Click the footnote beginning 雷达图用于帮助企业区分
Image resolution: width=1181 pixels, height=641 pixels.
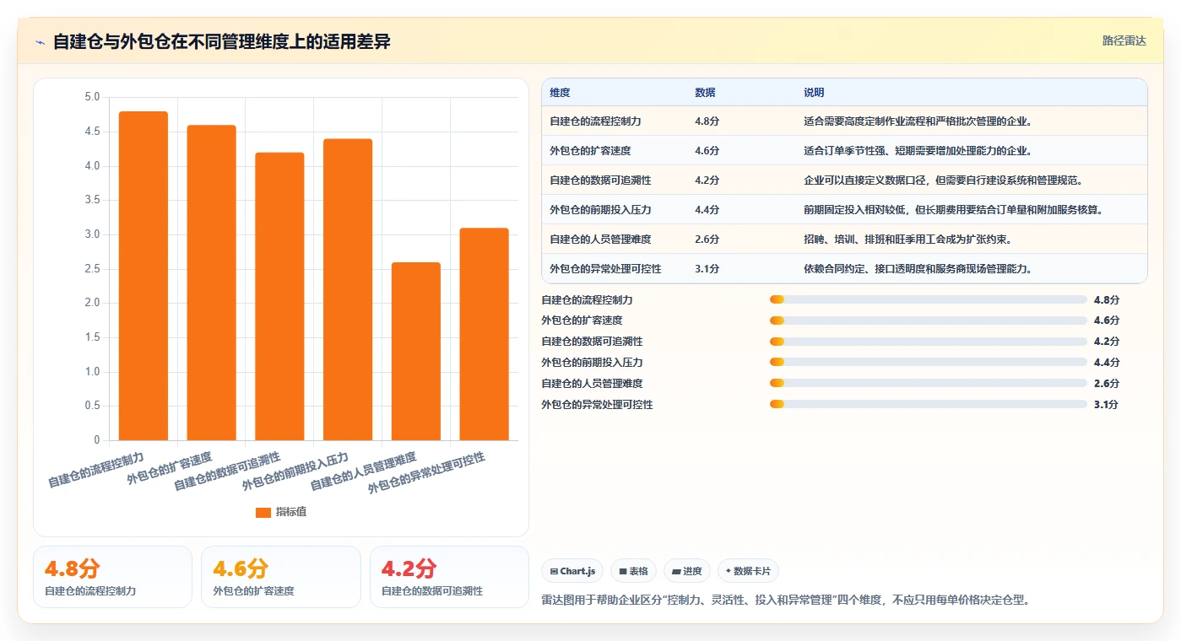click(786, 601)
